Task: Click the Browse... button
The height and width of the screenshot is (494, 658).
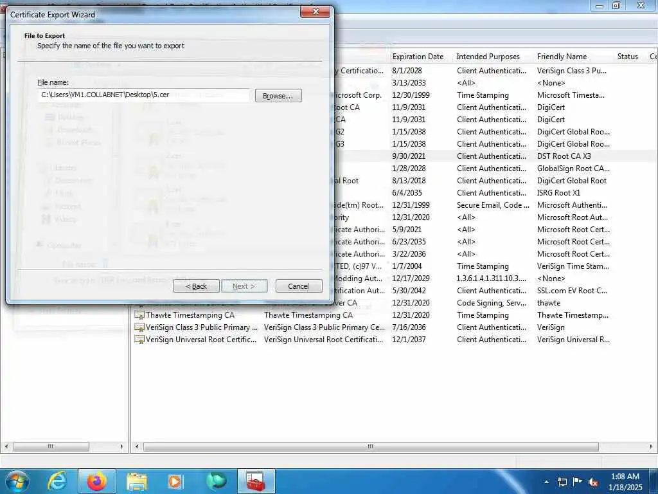Action: [278, 96]
